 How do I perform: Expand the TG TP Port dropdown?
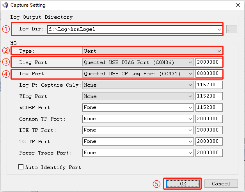pos(190,141)
